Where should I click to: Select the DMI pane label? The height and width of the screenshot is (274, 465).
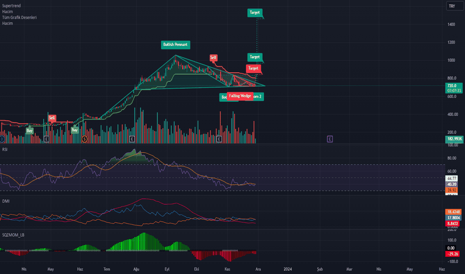pos(6,201)
